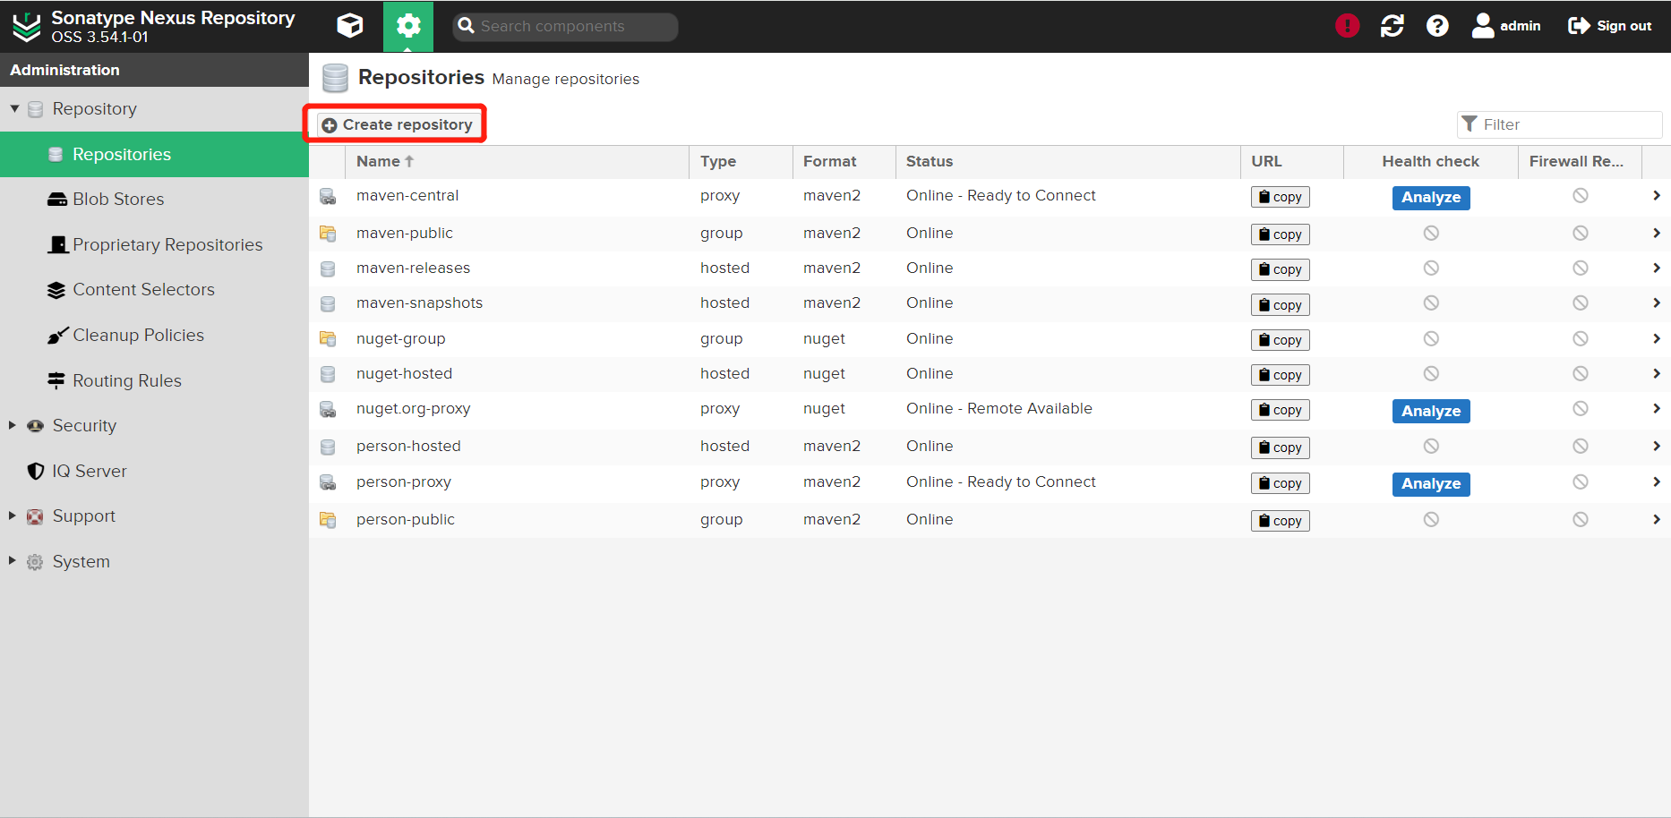The height and width of the screenshot is (818, 1671).
Task: Open the Administration gear icon
Action: [408, 26]
